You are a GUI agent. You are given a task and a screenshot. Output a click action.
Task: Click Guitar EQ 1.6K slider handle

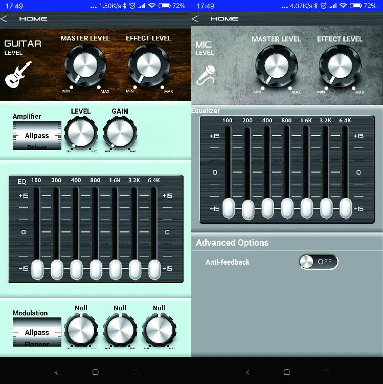116,270
